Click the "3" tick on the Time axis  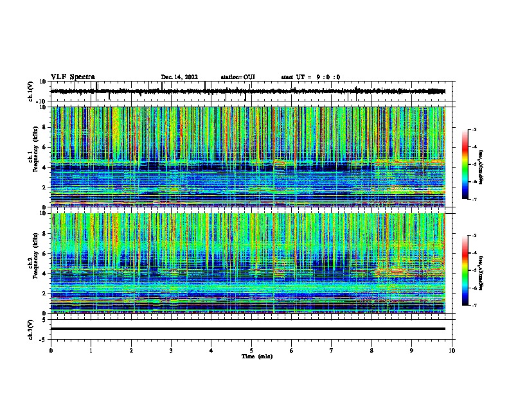point(171,351)
